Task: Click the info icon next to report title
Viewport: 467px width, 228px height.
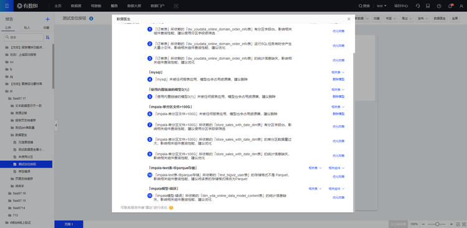Action: [91, 19]
